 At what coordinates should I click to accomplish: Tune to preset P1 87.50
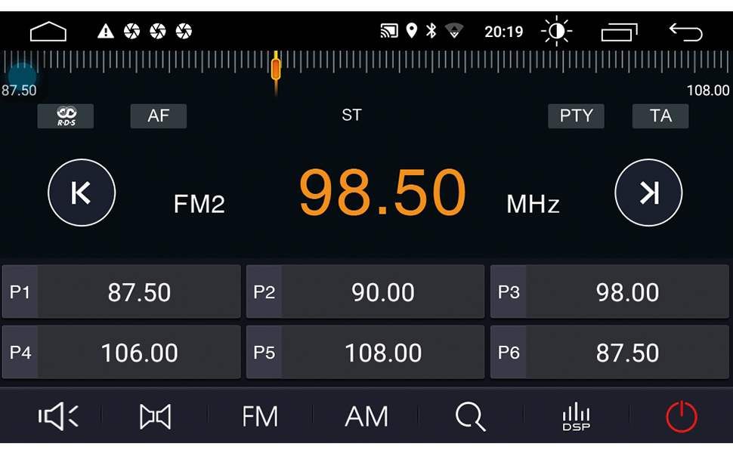coord(122,292)
